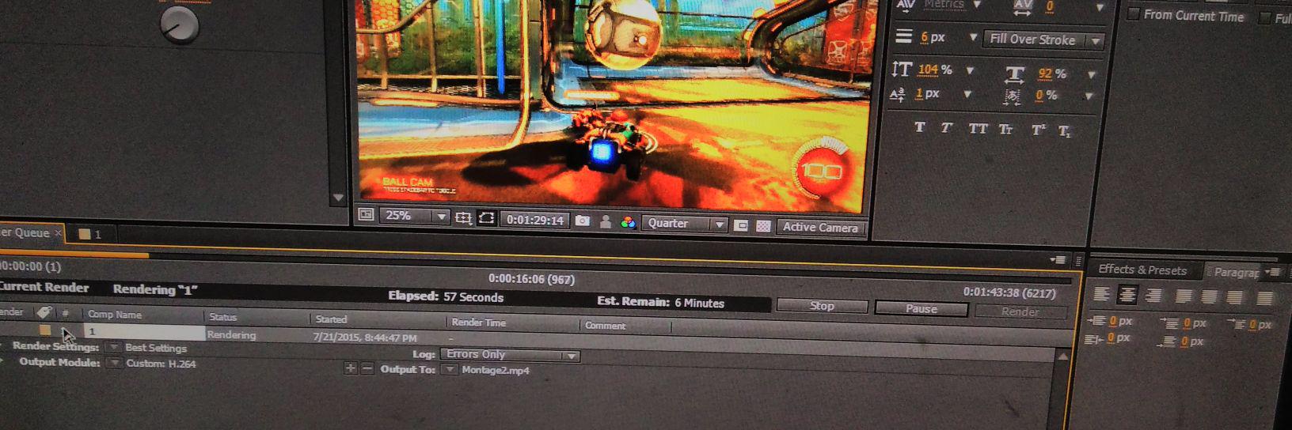Align paragraph text left
Screen dimensions: 1292x430
[x=1102, y=295]
